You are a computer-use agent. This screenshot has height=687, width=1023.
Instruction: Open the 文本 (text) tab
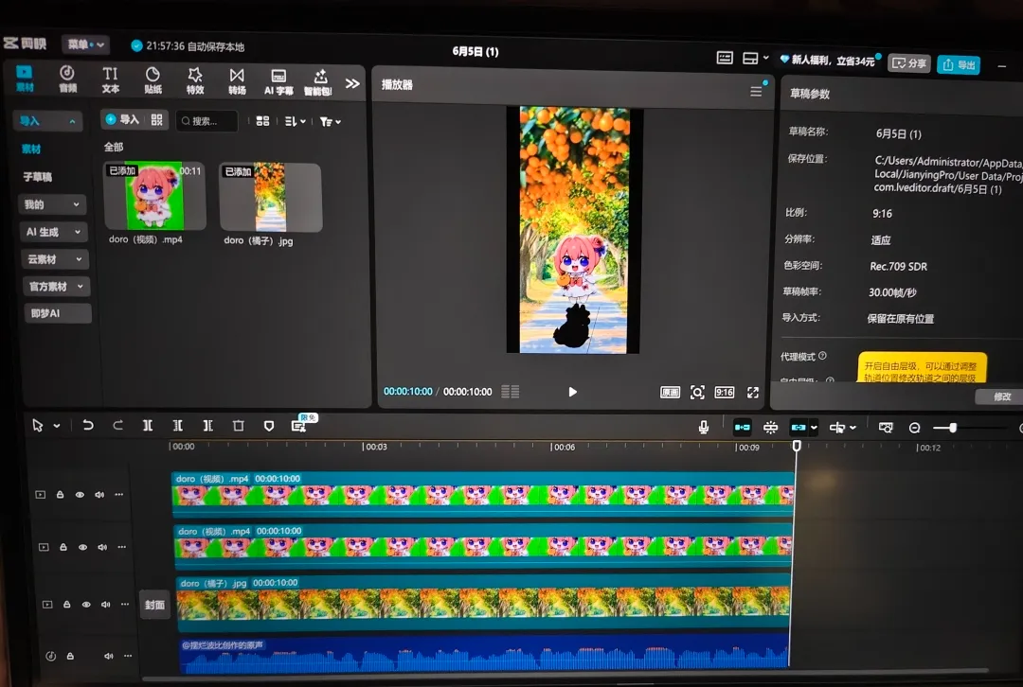pos(110,80)
